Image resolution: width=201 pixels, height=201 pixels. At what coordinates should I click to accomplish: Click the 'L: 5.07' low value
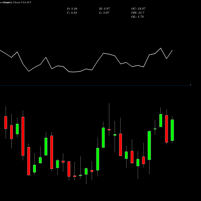click(104, 13)
